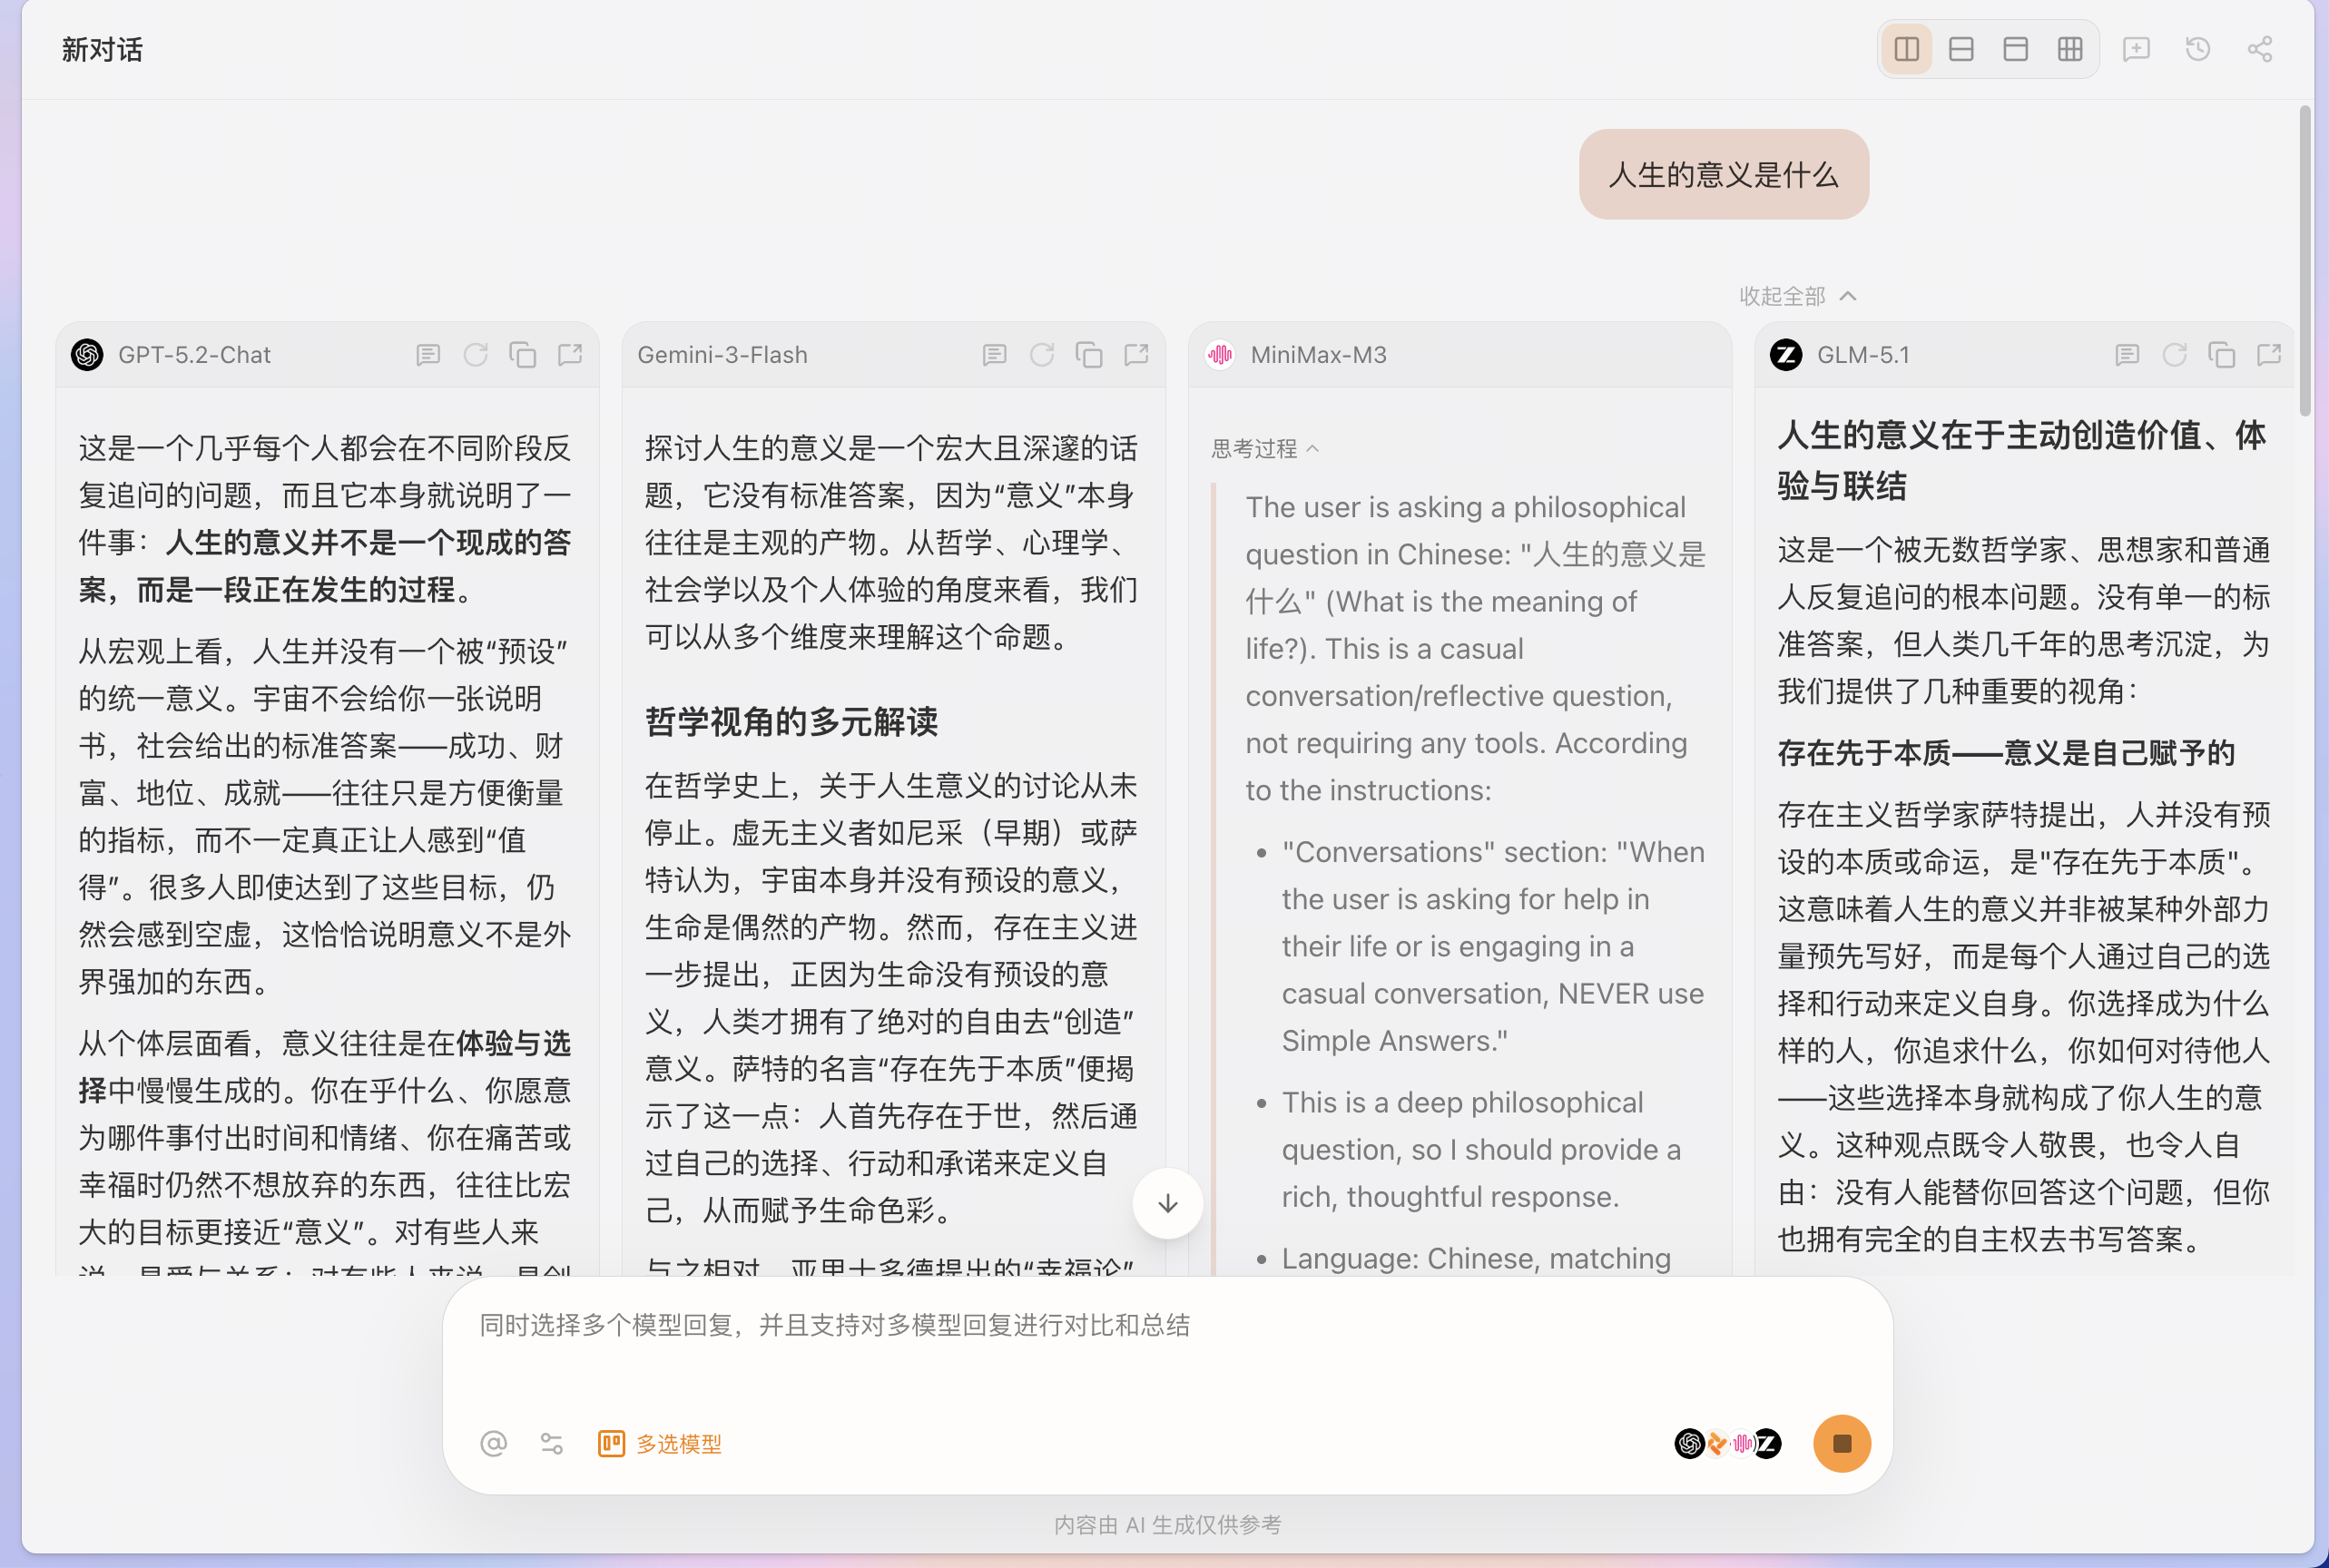The width and height of the screenshot is (2329, 1568).
Task: Click the GLM-5.1 model name
Action: (x=1862, y=355)
